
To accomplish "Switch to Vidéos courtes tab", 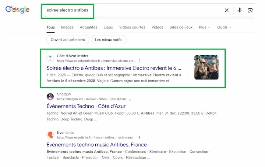I will pos(132,27).
